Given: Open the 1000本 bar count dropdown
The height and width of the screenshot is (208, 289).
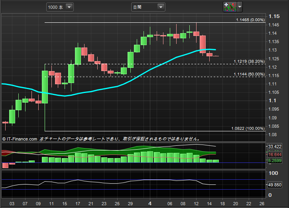Looking at the screenshot, I should point(60,7).
